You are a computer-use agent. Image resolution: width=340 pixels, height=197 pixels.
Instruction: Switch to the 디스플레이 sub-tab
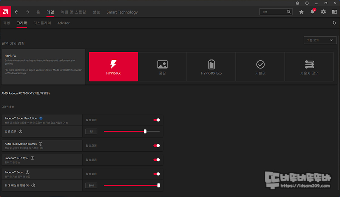(42, 23)
